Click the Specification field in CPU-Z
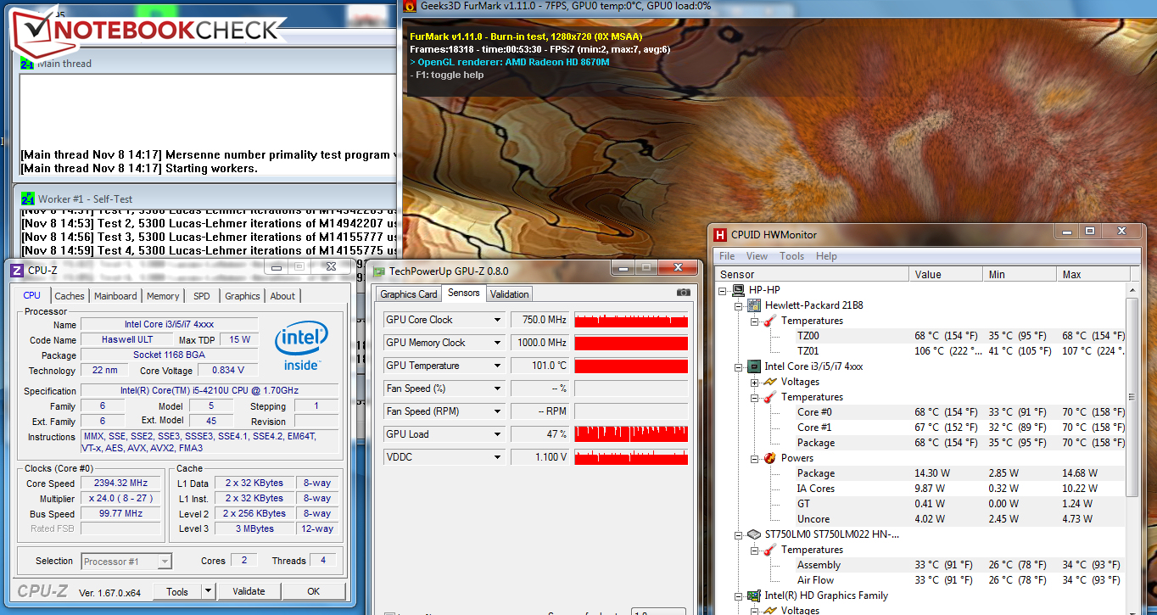 click(209, 391)
